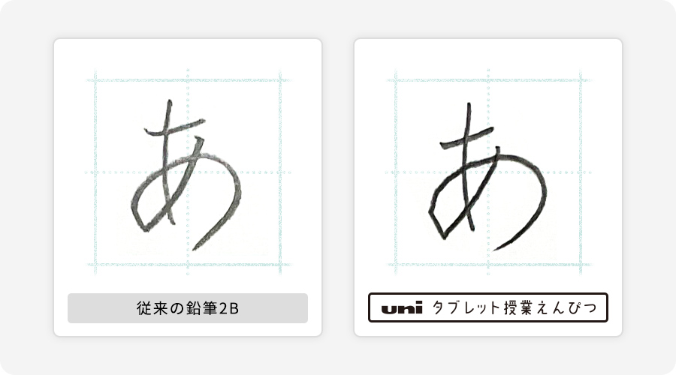Click bottom-left grid corner in left card
The image size is (676, 375).
95,265
